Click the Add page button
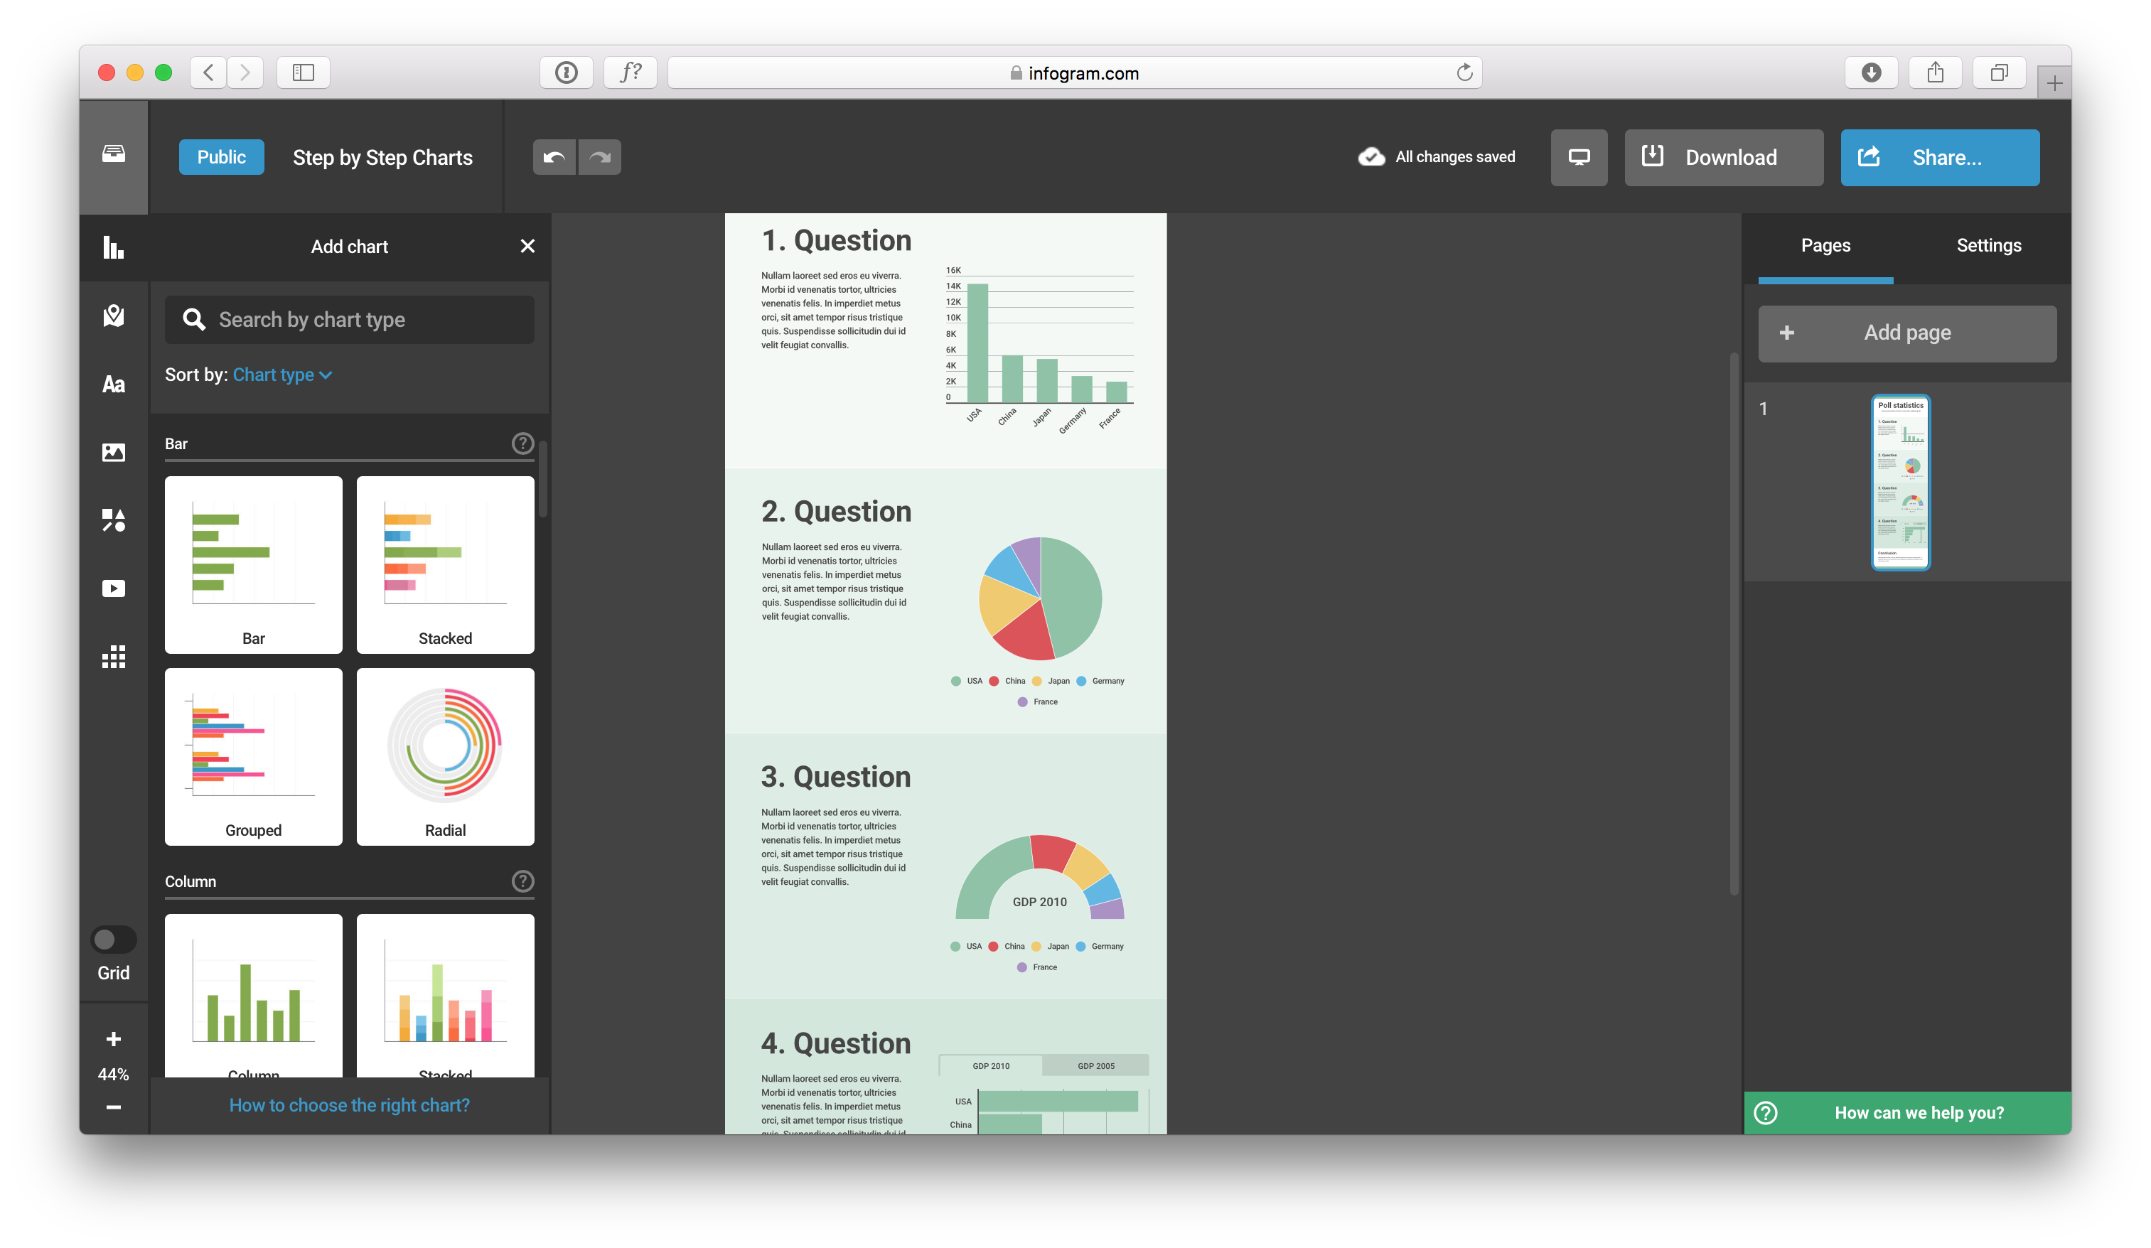The width and height of the screenshot is (2151, 1248). tap(1907, 333)
